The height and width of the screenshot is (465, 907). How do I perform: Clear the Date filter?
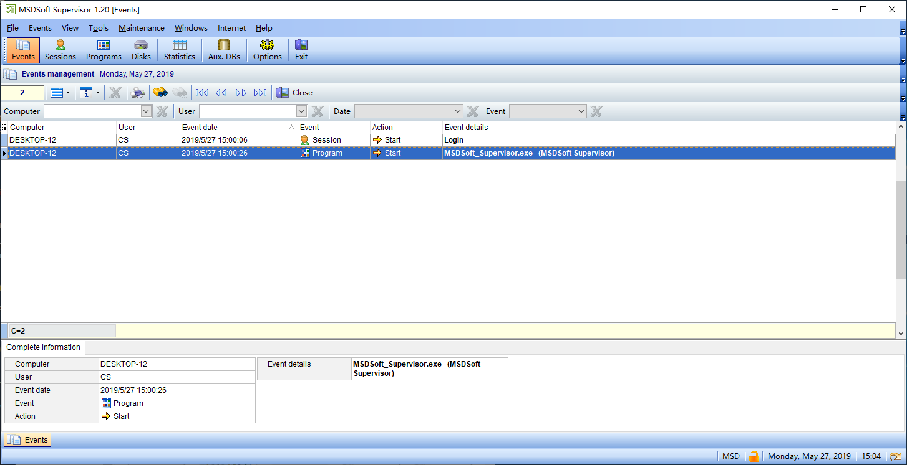pyautogui.click(x=473, y=111)
